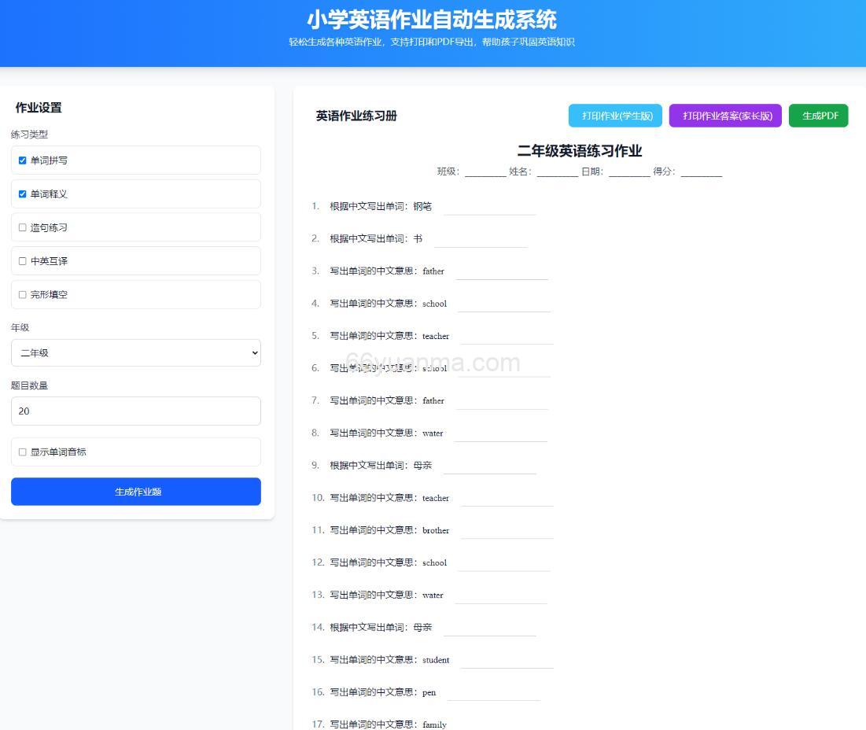Click the 题目数量 quantity input field
866x730 pixels.
[135, 411]
